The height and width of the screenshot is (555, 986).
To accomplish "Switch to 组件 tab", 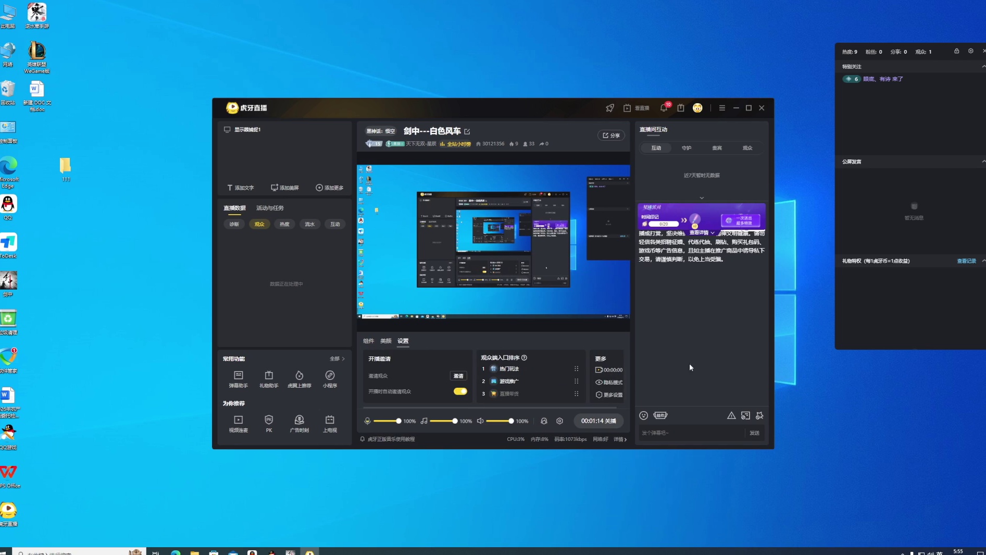I will pos(368,341).
